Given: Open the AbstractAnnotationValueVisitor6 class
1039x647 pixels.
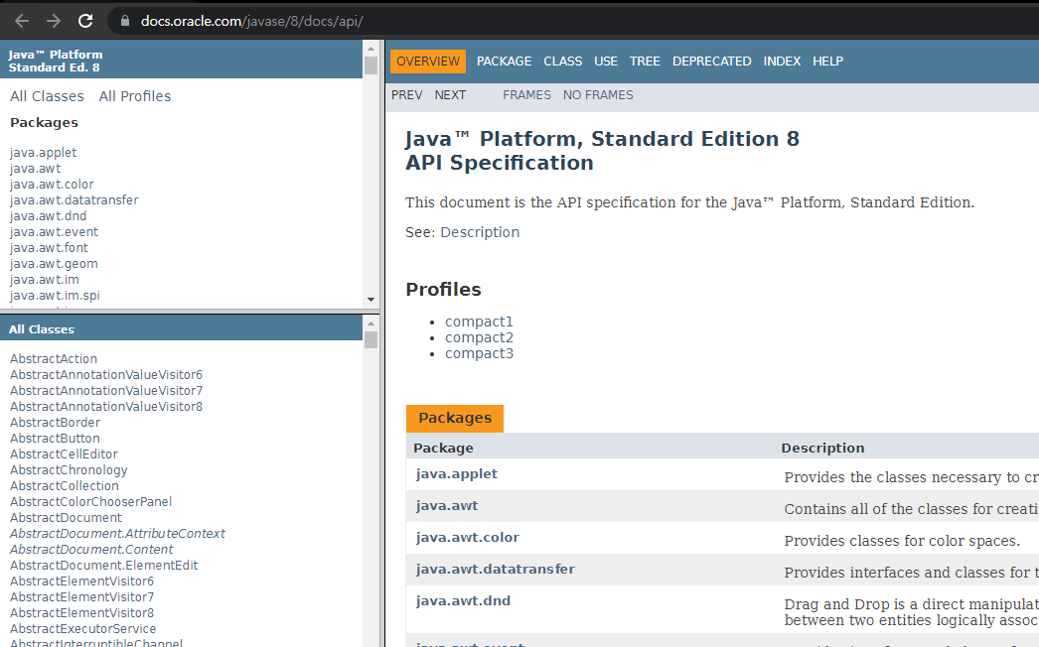Looking at the screenshot, I should pos(106,375).
